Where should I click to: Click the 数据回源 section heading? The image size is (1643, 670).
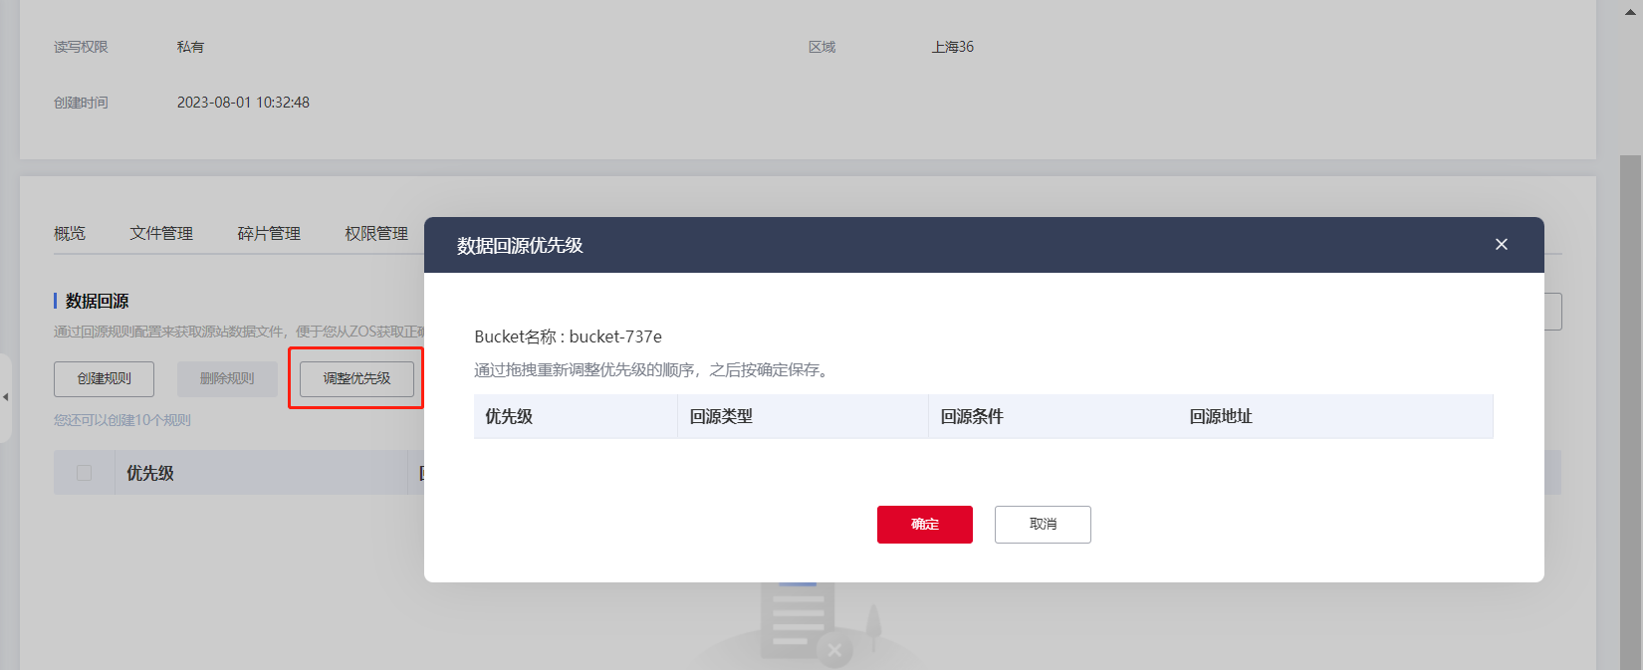(97, 301)
